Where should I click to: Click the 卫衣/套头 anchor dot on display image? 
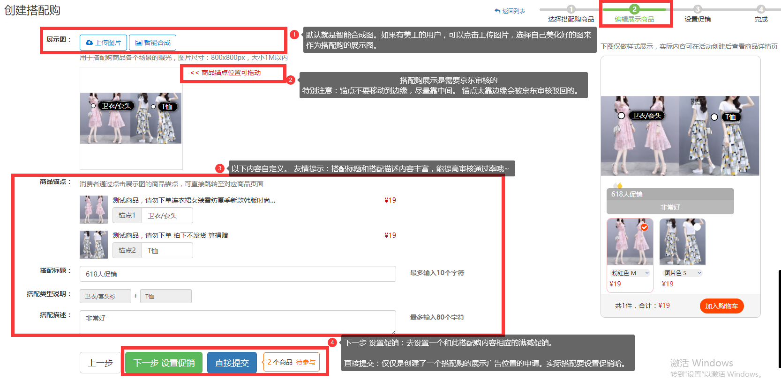click(93, 106)
